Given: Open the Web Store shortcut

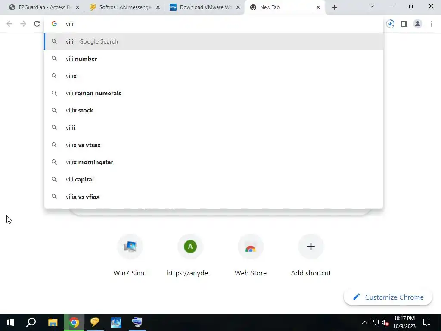Looking at the screenshot, I should click(x=251, y=256).
